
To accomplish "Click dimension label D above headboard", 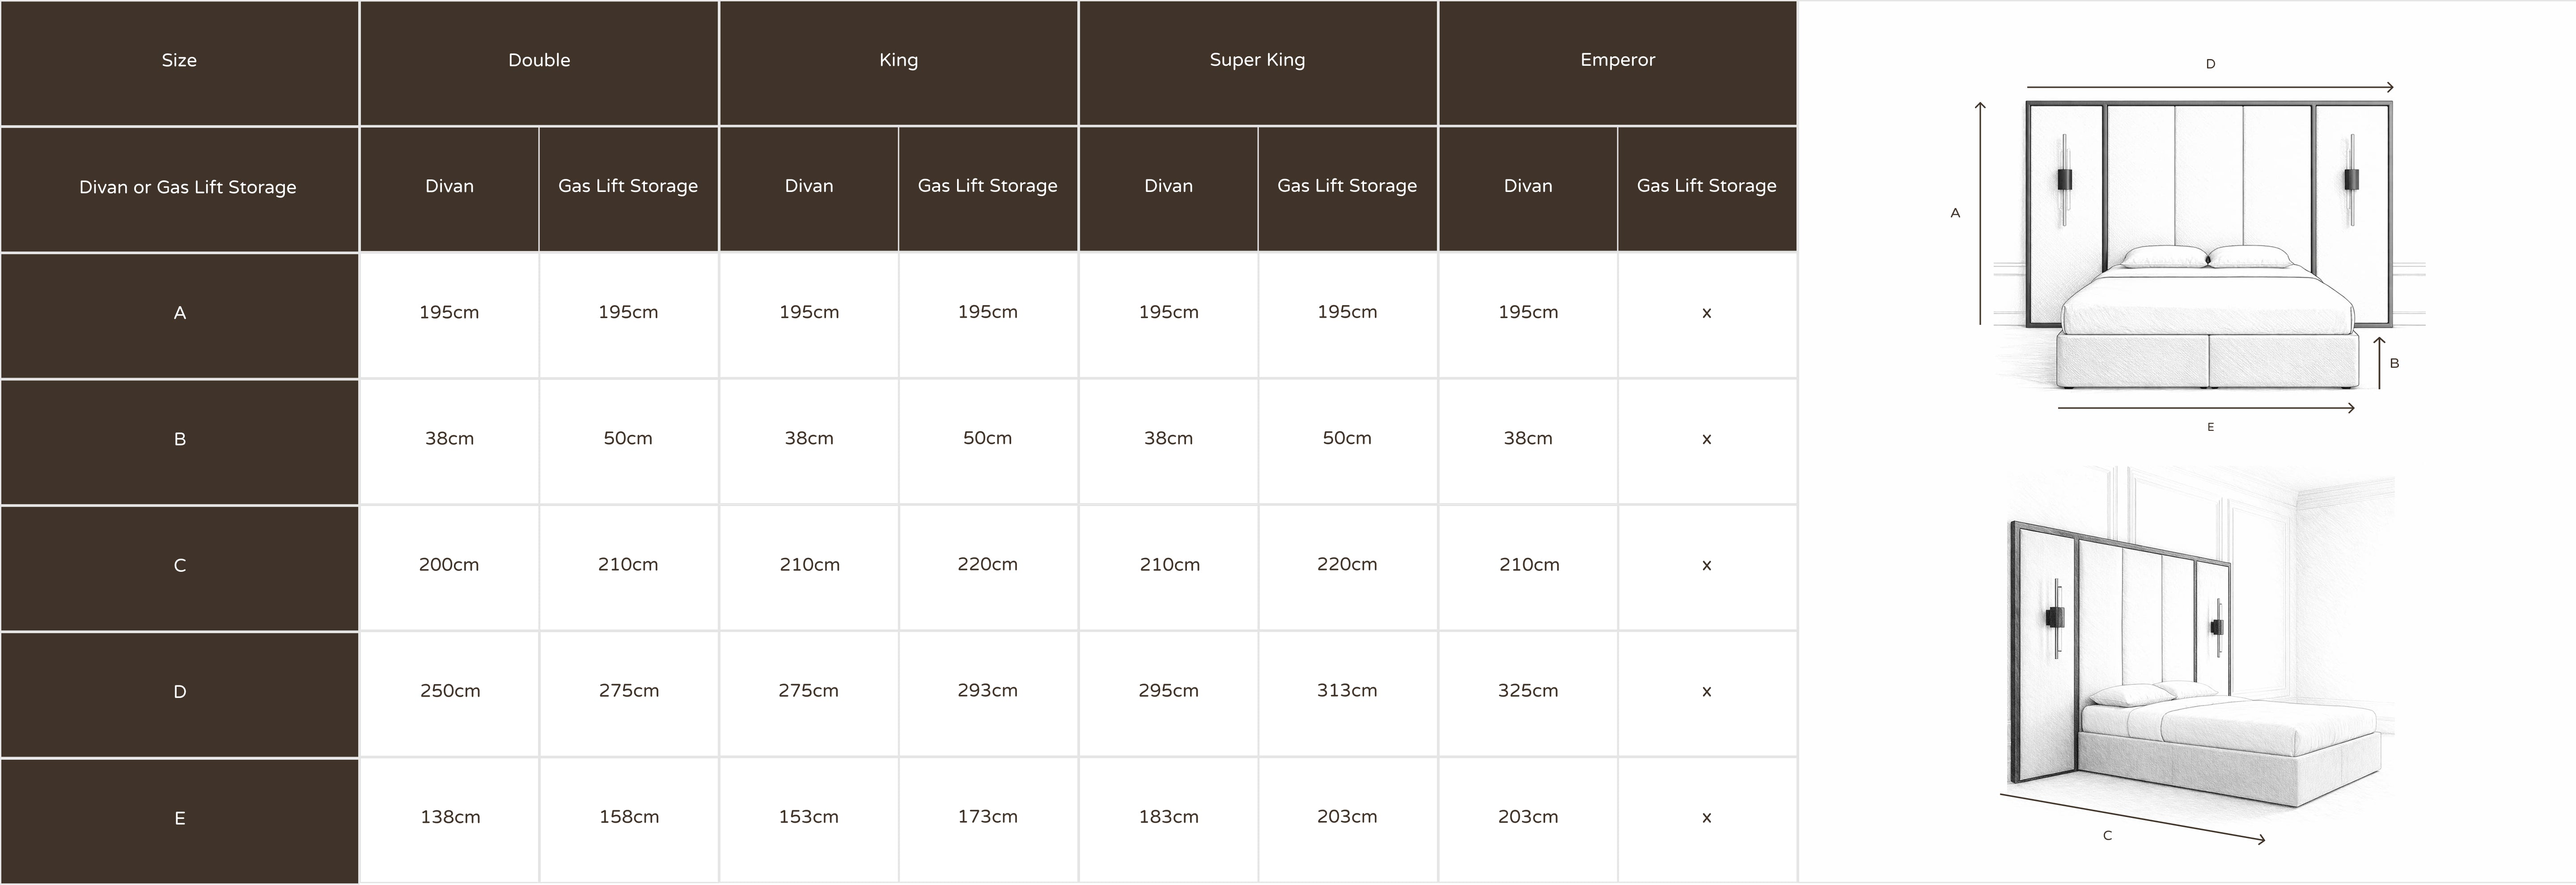I will [2210, 64].
